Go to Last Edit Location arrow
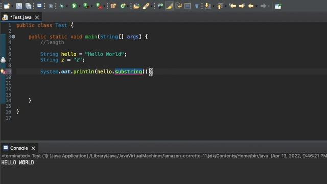327x184 pixels. click(232, 6)
